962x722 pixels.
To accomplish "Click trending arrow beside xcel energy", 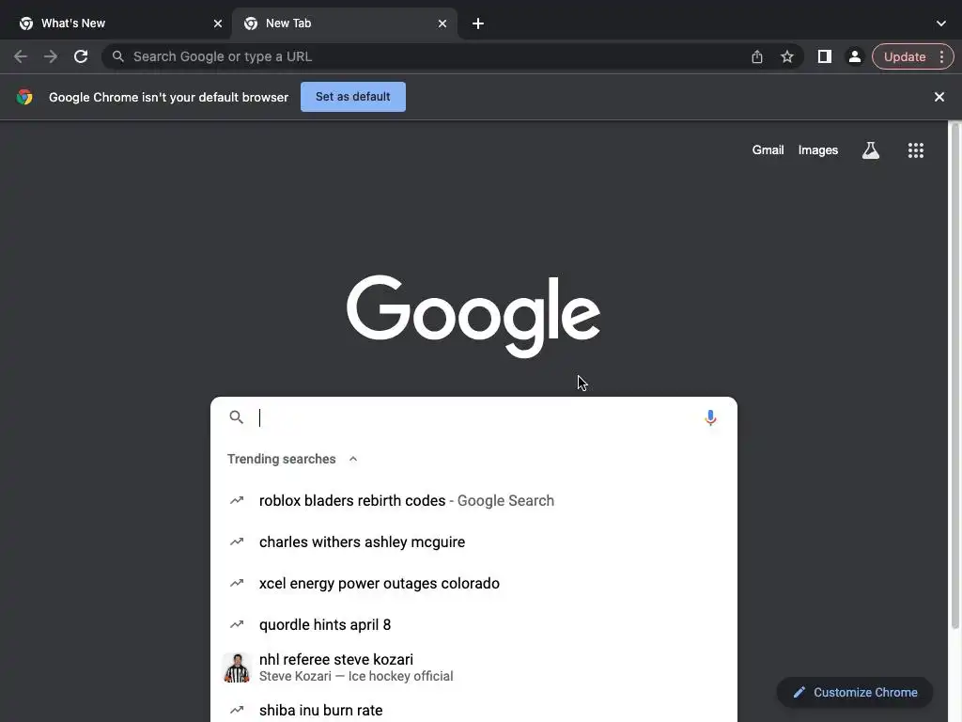I will (x=237, y=583).
